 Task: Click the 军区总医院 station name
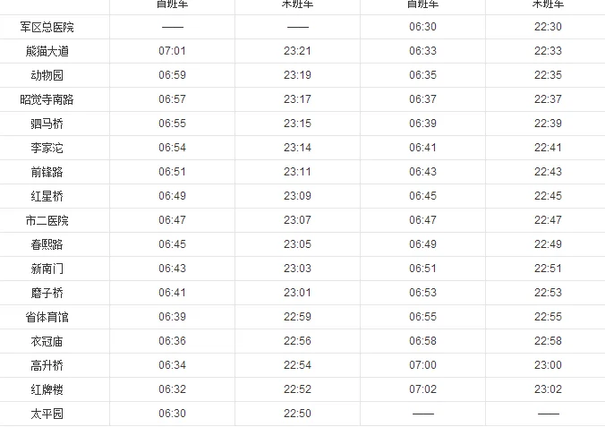[x=47, y=27]
